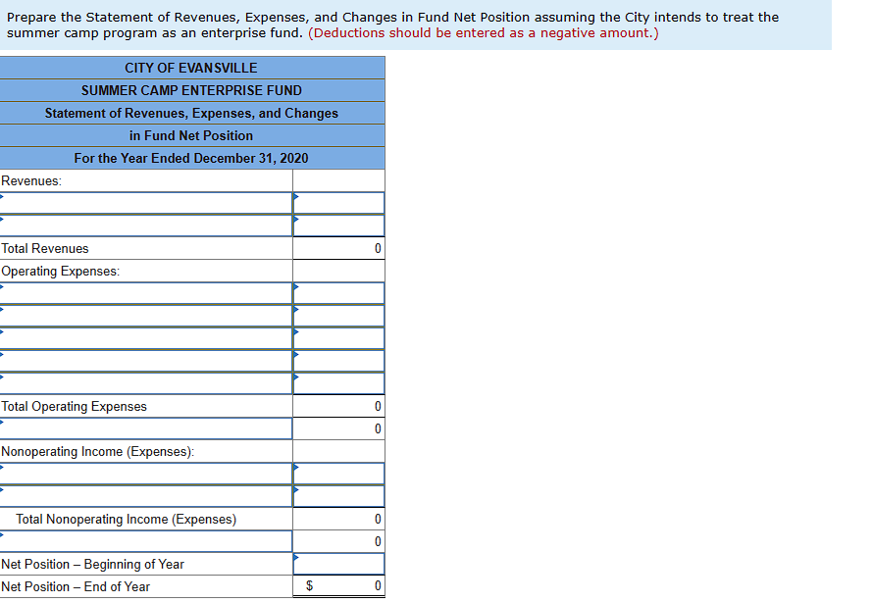Screen dimensions: 873x603
Task: Click the Total Nonoperating Income (Expenses) amount cell
Action: [338, 519]
